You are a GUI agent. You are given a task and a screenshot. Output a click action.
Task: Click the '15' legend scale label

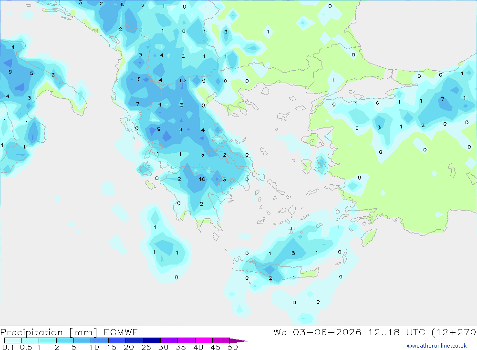(x=112, y=347)
